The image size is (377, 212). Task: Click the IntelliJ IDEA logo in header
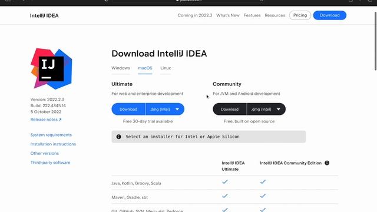[44, 16]
